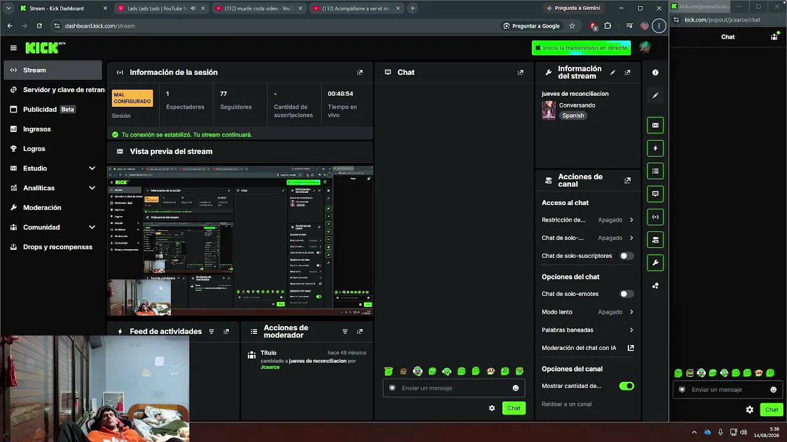The width and height of the screenshot is (787, 442).
Task: Click the green Kick logo
Action: pyautogui.click(x=45, y=48)
